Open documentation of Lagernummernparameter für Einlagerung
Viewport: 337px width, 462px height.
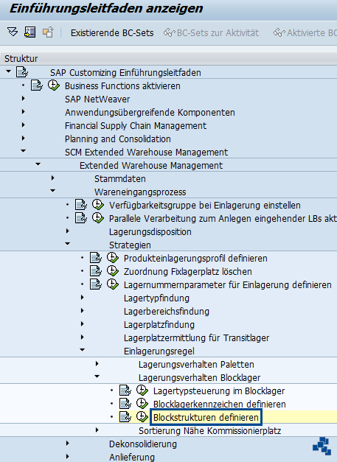pos(96,284)
